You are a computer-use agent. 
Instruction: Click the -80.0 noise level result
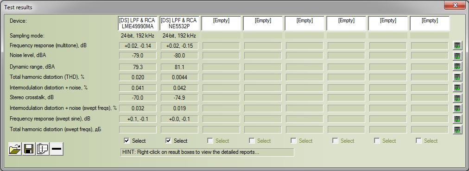coord(179,56)
